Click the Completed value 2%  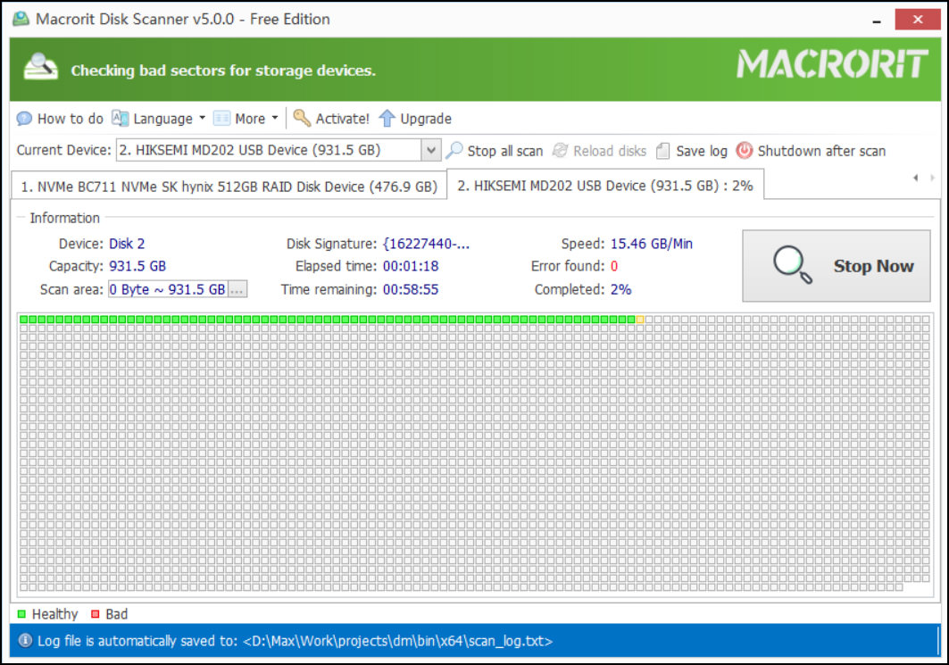tap(620, 290)
